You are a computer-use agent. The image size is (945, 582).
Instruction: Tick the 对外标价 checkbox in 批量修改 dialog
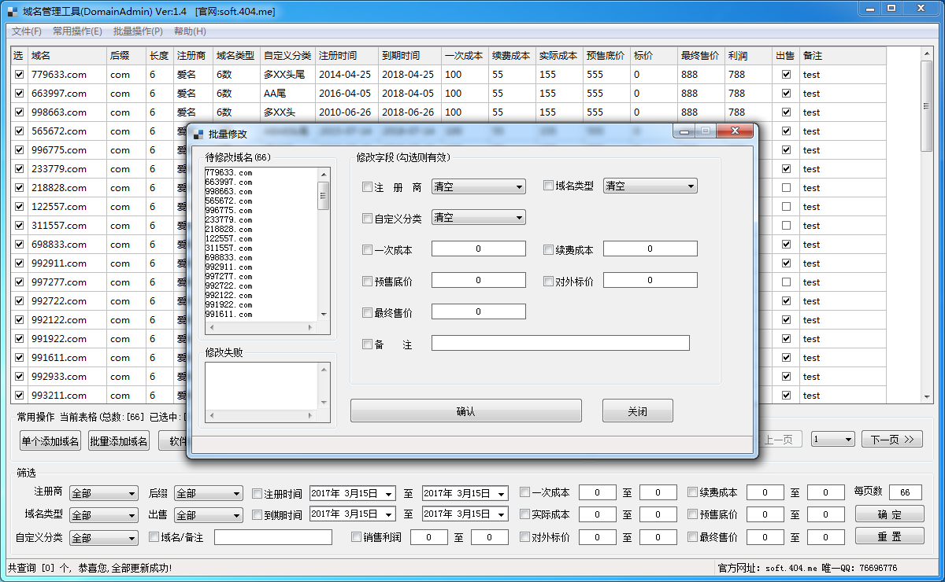pyautogui.click(x=549, y=281)
